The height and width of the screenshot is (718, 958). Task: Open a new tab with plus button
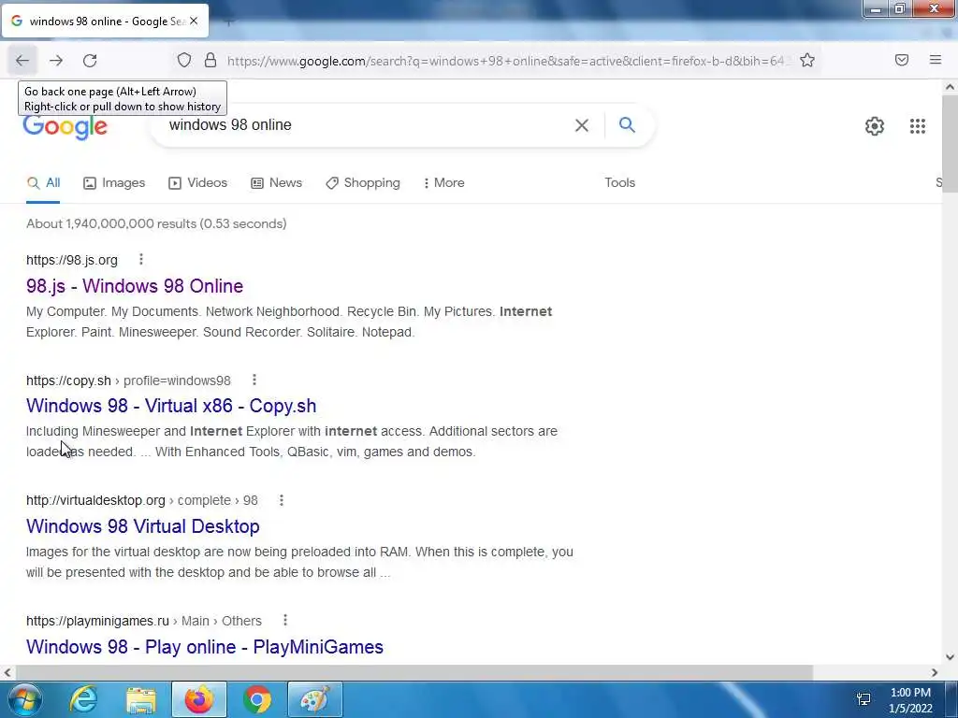coord(228,22)
